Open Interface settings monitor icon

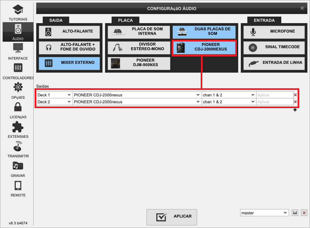[18, 48]
